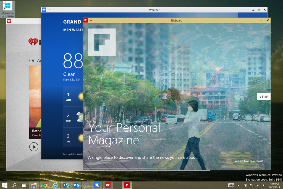The image size is (283, 189).
Task: Open Lync from the taskbar
Action: [66, 185]
